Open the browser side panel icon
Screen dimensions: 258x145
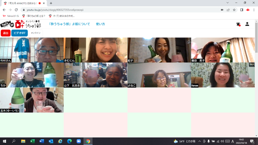pyautogui.click(x=241, y=10)
